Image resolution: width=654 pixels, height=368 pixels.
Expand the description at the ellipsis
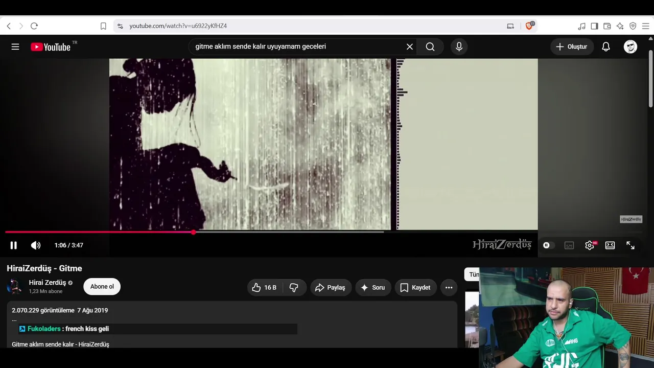click(x=14, y=320)
